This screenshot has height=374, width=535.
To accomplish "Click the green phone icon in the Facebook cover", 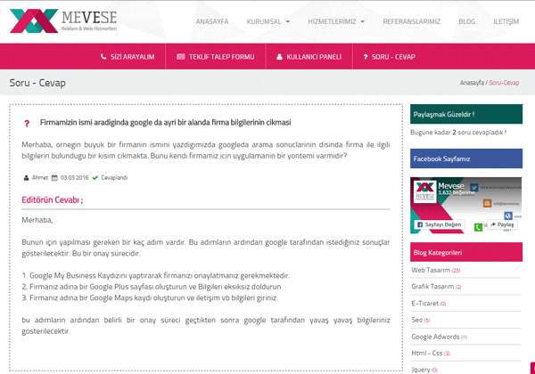I will coord(478,227).
